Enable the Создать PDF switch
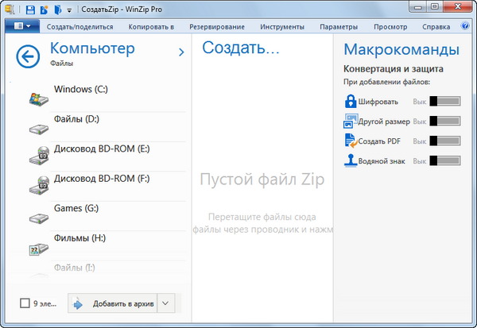The height and width of the screenshot is (328, 477). coord(445,141)
